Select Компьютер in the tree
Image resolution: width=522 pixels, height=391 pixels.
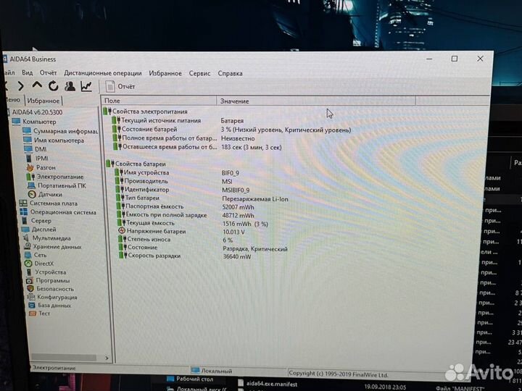(x=39, y=122)
